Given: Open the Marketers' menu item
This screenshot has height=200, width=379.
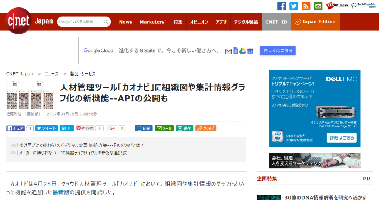Looking at the screenshot, I should (153, 22).
